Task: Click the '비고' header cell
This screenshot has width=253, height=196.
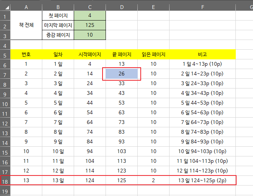Action: [x=202, y=55]
